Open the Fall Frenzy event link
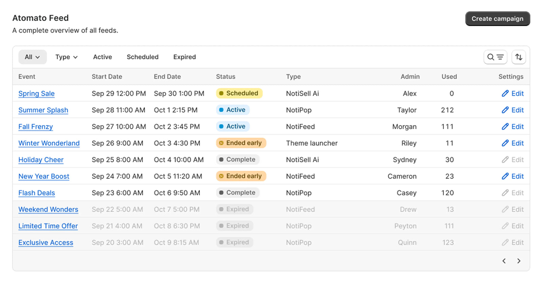Viewport: 543px width, 285px height. tap(36, 127)
